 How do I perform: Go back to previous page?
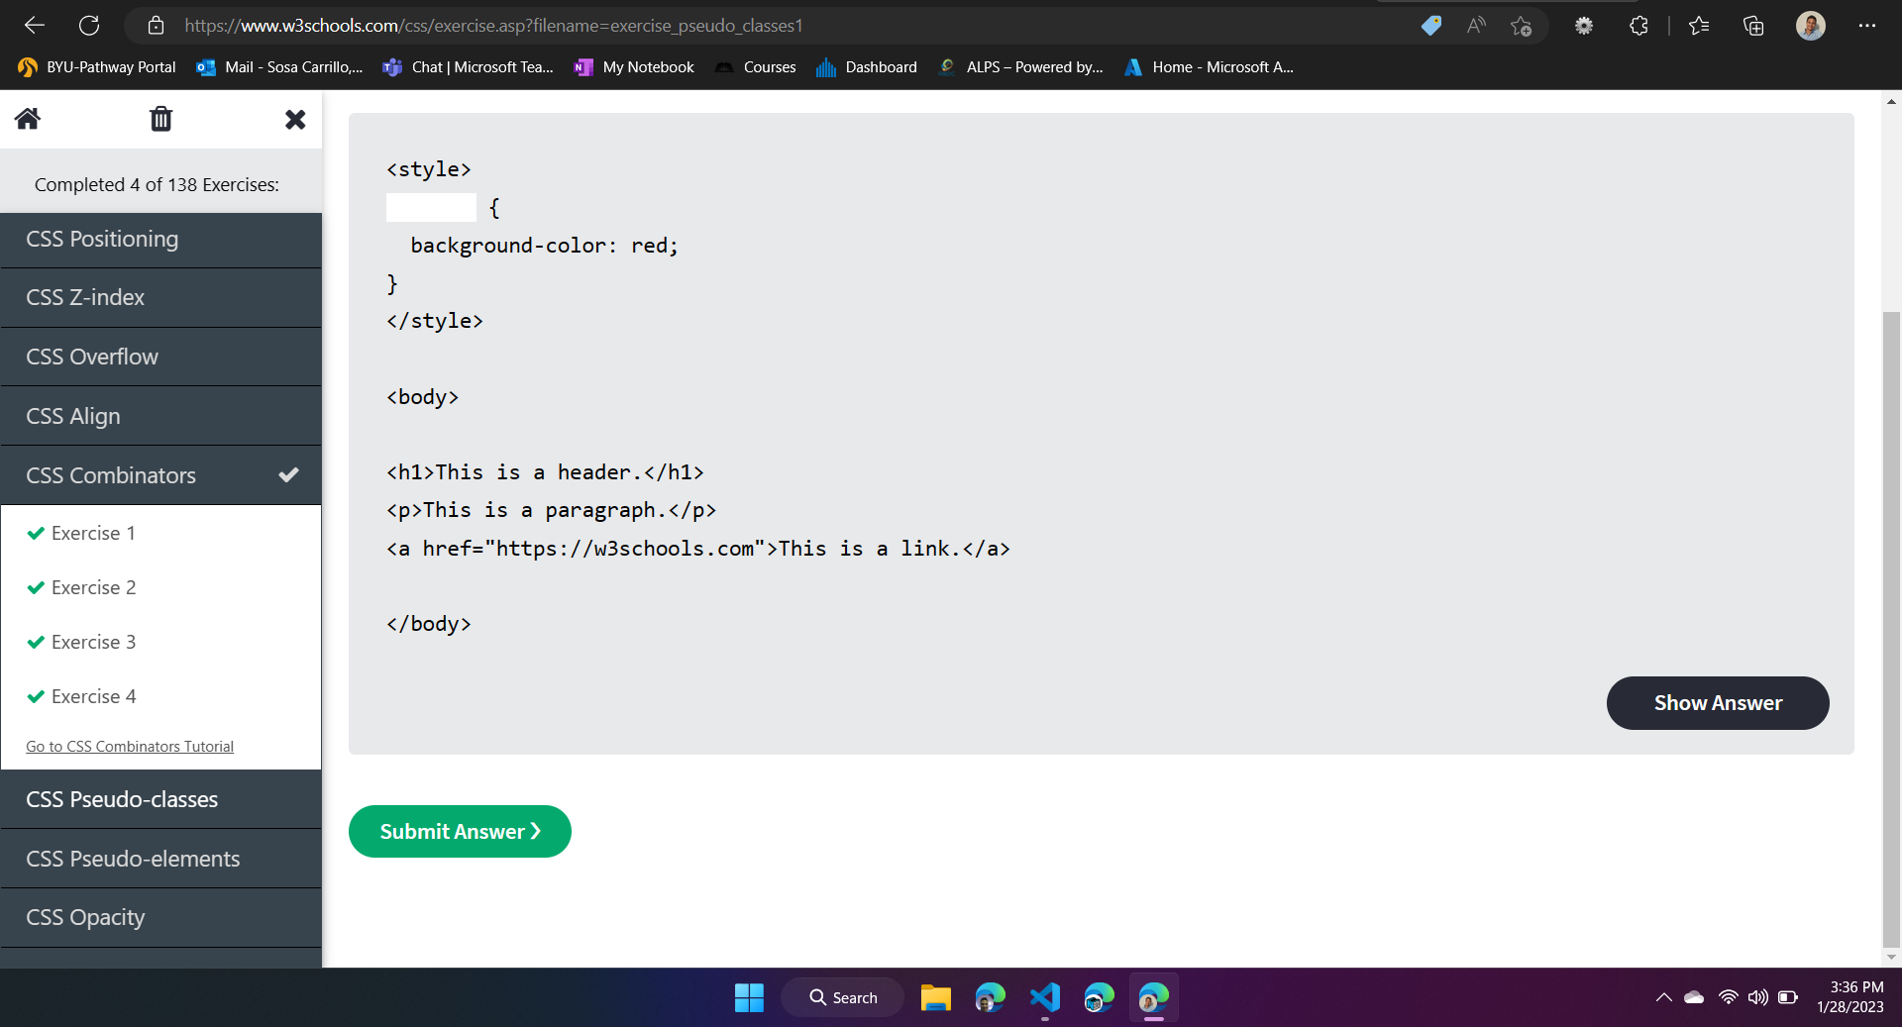(35, 26)
